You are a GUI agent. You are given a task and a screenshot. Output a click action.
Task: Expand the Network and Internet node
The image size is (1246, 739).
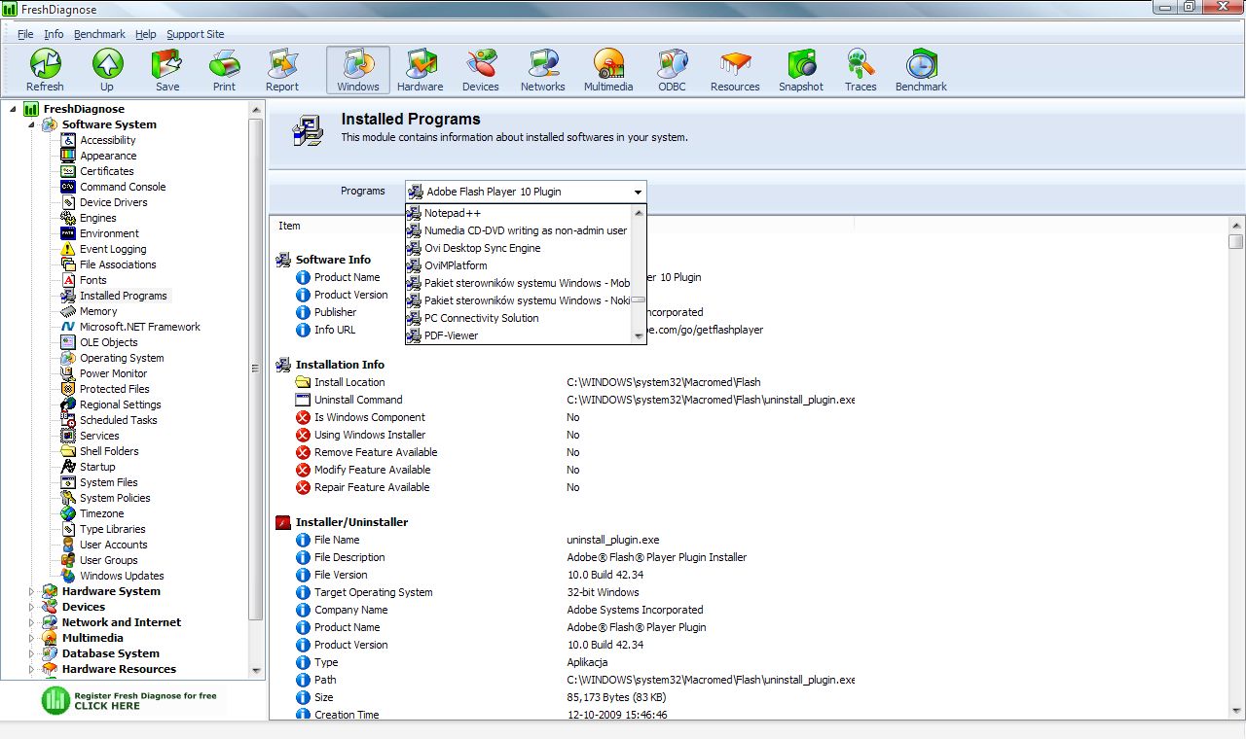click(x=31, y=622)
